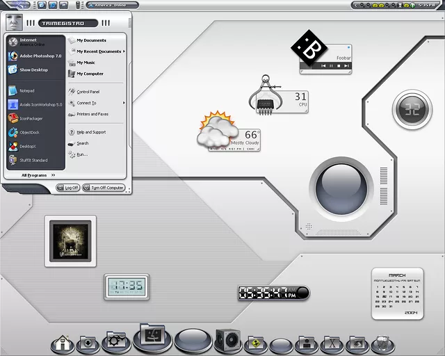The width and height of the screenshot is (445, 356).
Task: Open Control Panel from the Start menu
Action: pos(88,92)
